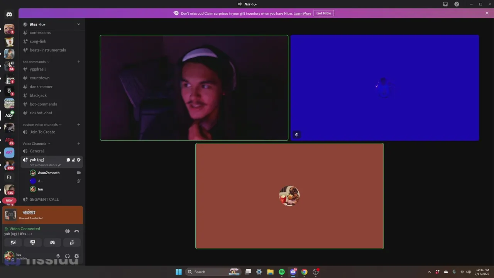The image size is (494, 278).
Task: Open the help question mark icon
Action: 457,4
